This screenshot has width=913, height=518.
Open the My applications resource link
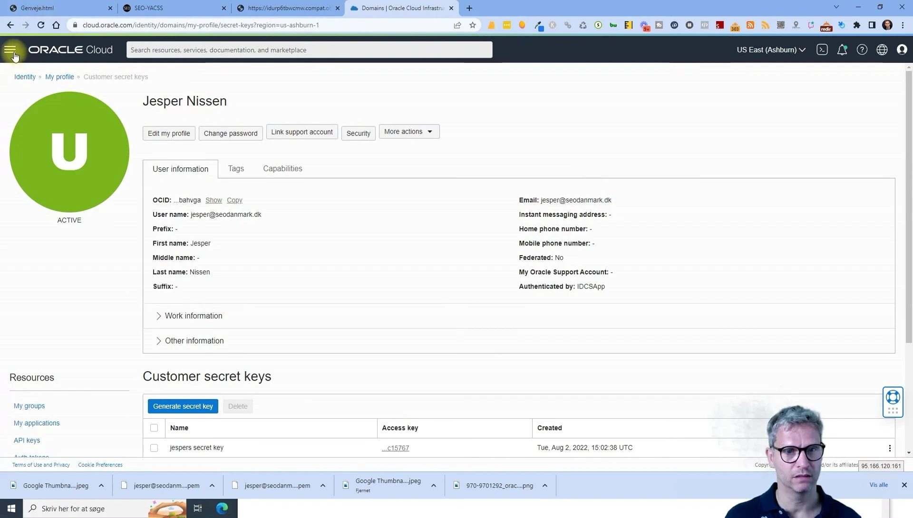point(37,423)
